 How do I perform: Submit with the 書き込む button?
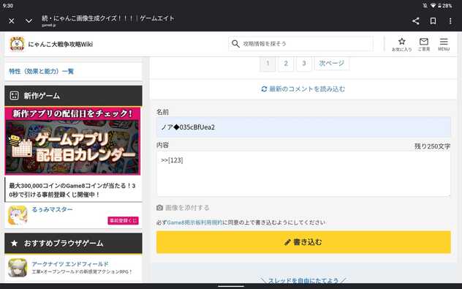coord(303,242)
